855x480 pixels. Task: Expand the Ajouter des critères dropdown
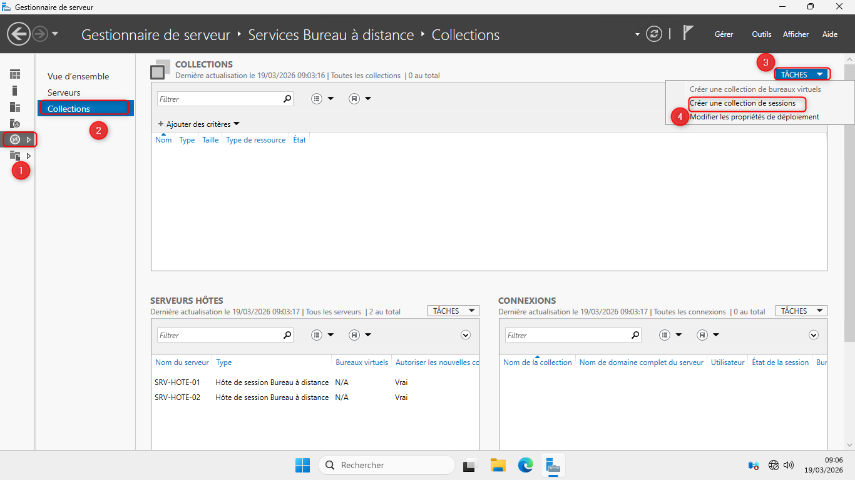(198, 124)
